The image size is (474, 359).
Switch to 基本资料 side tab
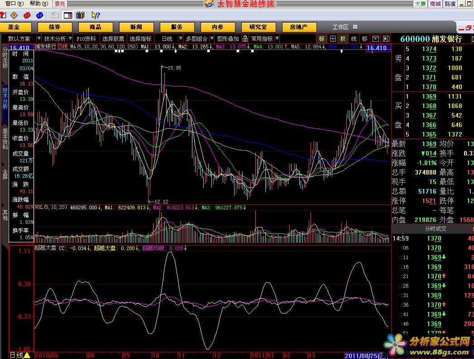pos(5,139)
